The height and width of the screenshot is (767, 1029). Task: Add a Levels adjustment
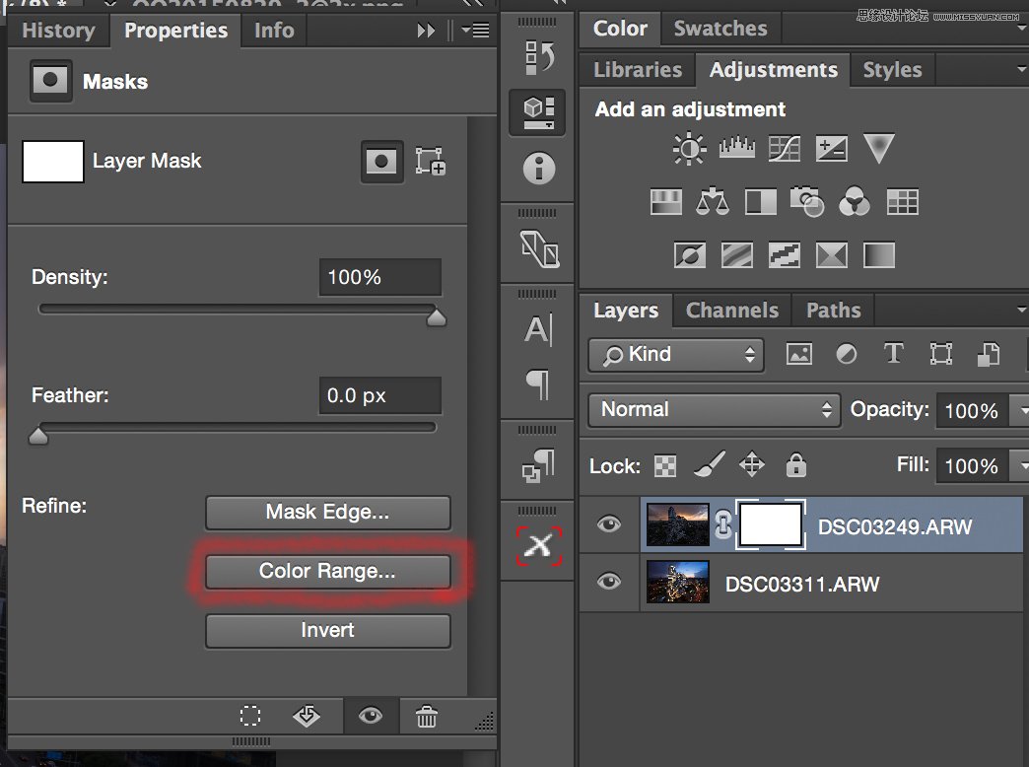(736, 149)
